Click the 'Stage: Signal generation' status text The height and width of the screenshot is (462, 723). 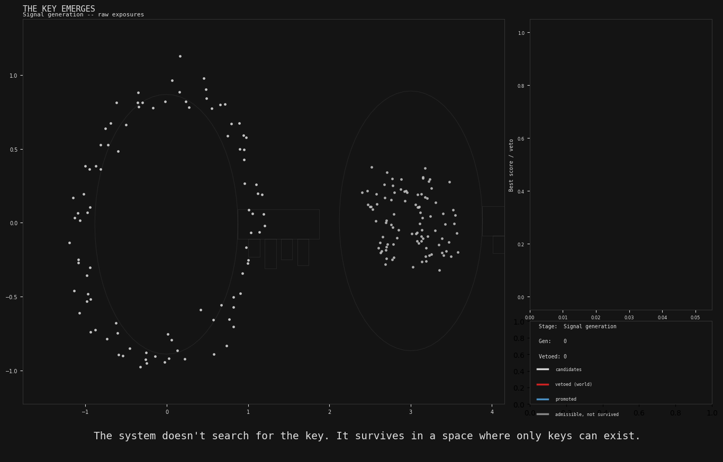coord(577,327)
